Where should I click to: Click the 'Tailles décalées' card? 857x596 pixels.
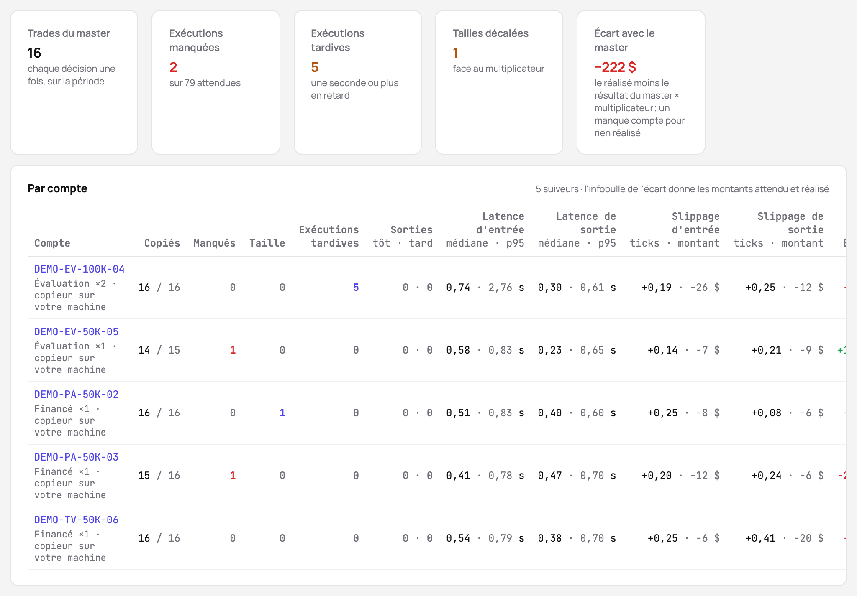pyautogui.click(x=499, y=82)
